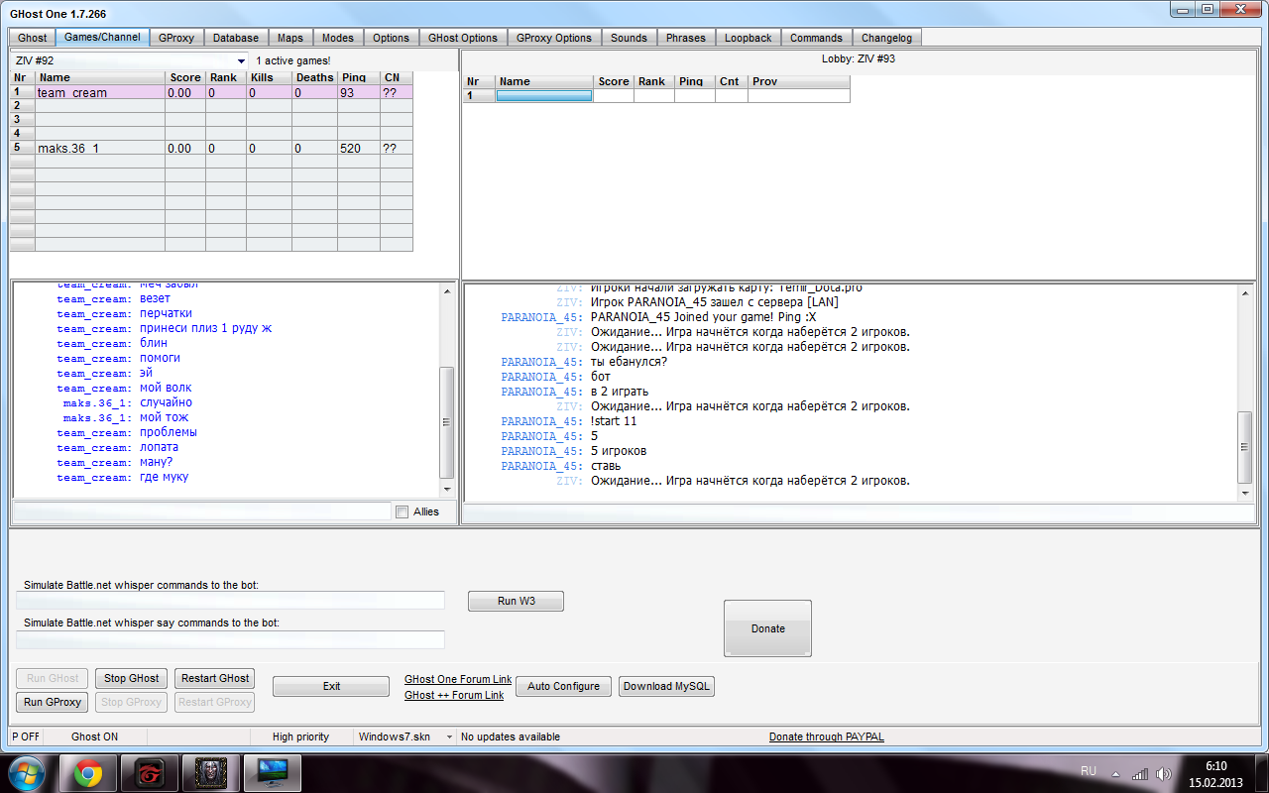
Task: Open the Options tab
Action: coord(391,38)
